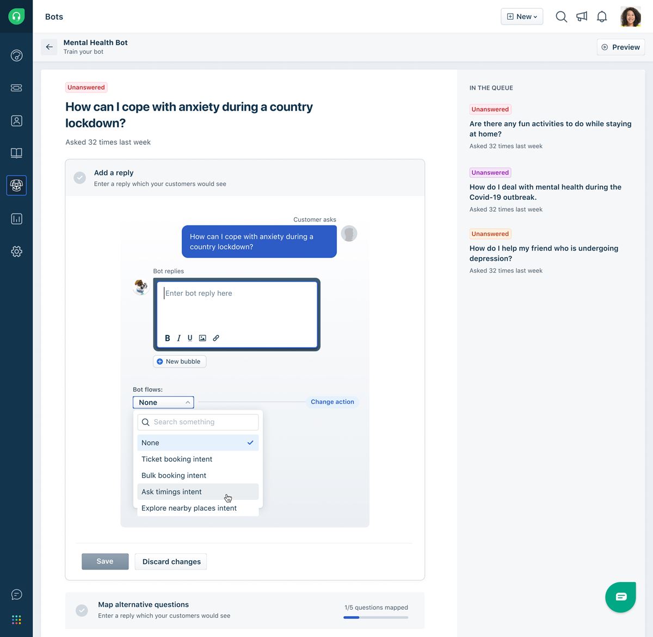Screen dimensions: 653x637
Task: Open notifications bell icon
Action: [x=602, y=17]
